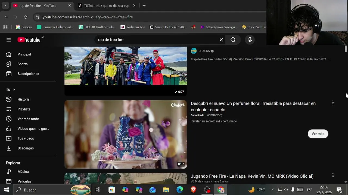Screen dimensions: 348x195
Task: Open the fravega bookmark
Action: [x=219, y=27]
